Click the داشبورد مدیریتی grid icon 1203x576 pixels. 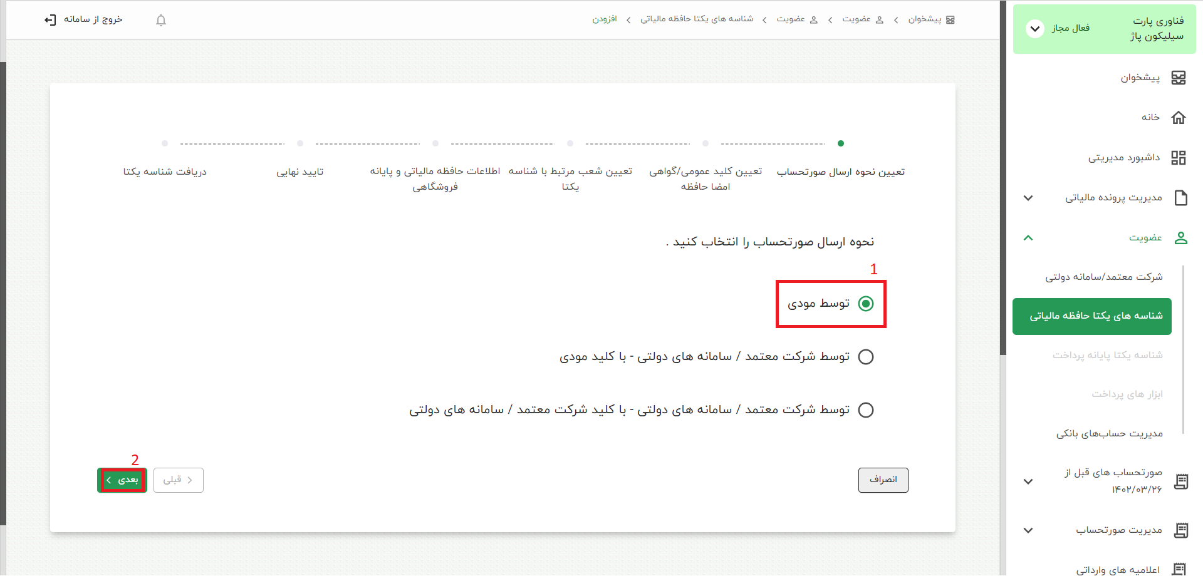click(1179, 158)
